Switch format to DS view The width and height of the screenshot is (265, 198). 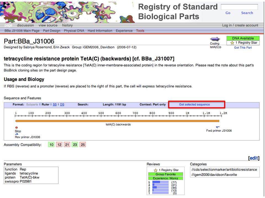pyautogui.click(x=62, y=105)
